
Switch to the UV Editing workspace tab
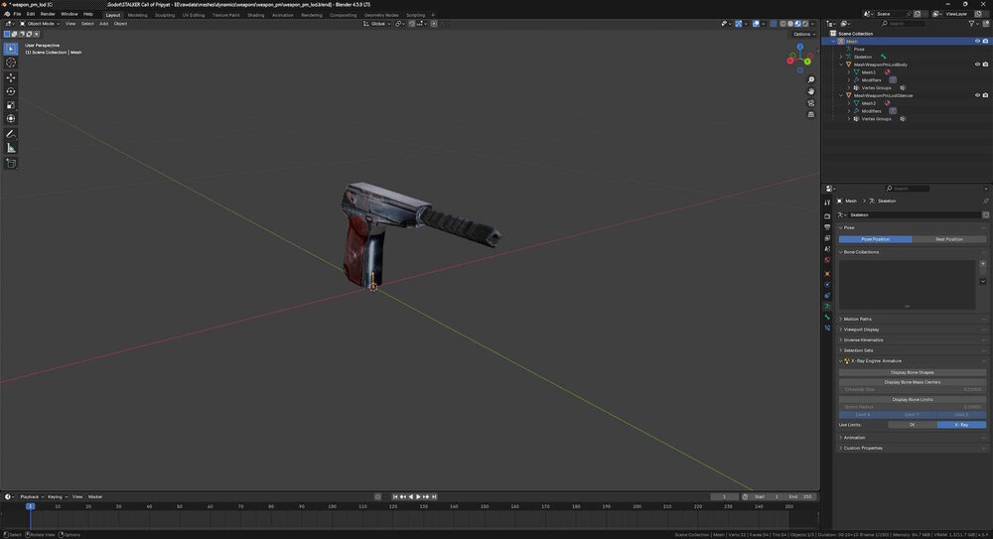click(194, 15)
